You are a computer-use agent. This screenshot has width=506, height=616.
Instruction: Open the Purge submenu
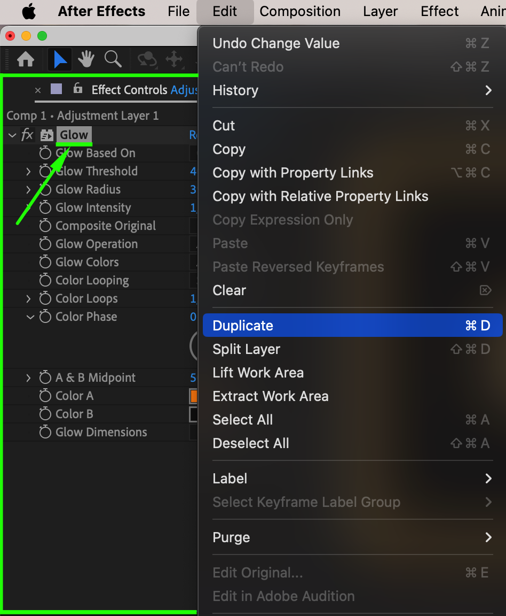coord(352,537)
